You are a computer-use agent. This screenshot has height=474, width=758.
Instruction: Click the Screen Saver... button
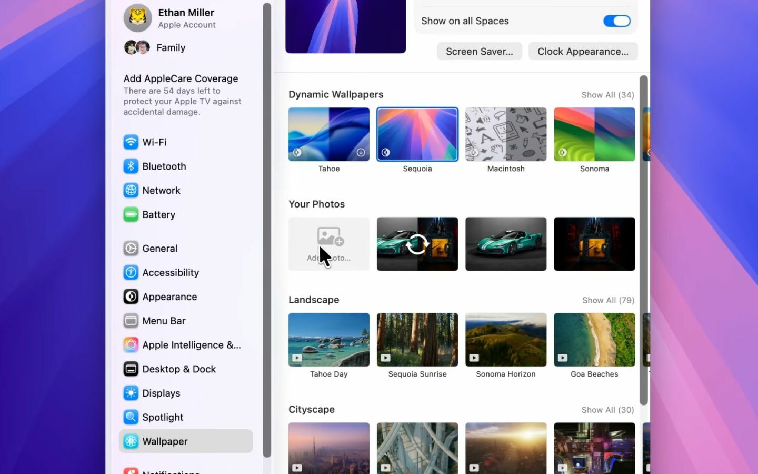tap(480, 52)
